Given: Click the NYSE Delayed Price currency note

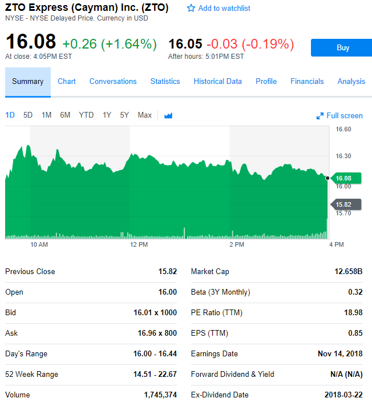Looking at the screenshot, I should tap(76, 18).
